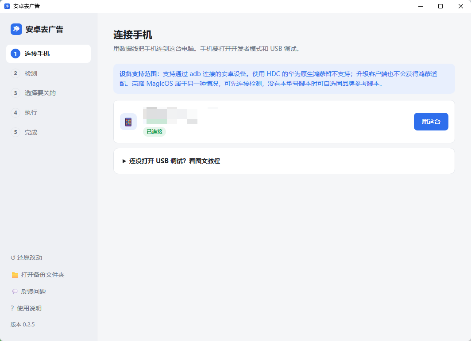471x341 pixels.
Task: Click 还原改动 in sidebar
Action: (27, 257)
